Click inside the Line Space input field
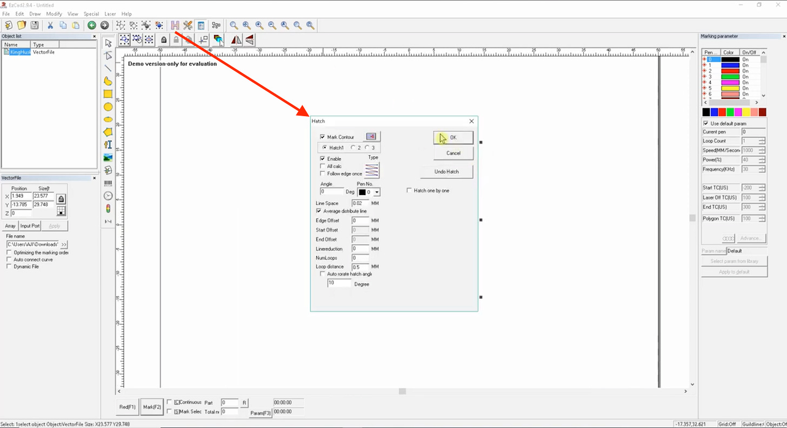This screenshot has height=428, width=787. point(360,203)
